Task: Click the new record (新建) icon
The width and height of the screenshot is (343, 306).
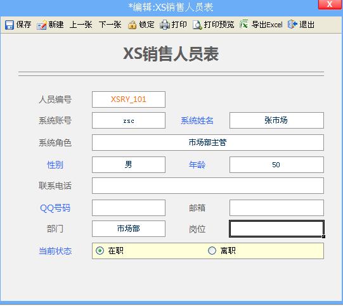Action: [x=42, y=25]
